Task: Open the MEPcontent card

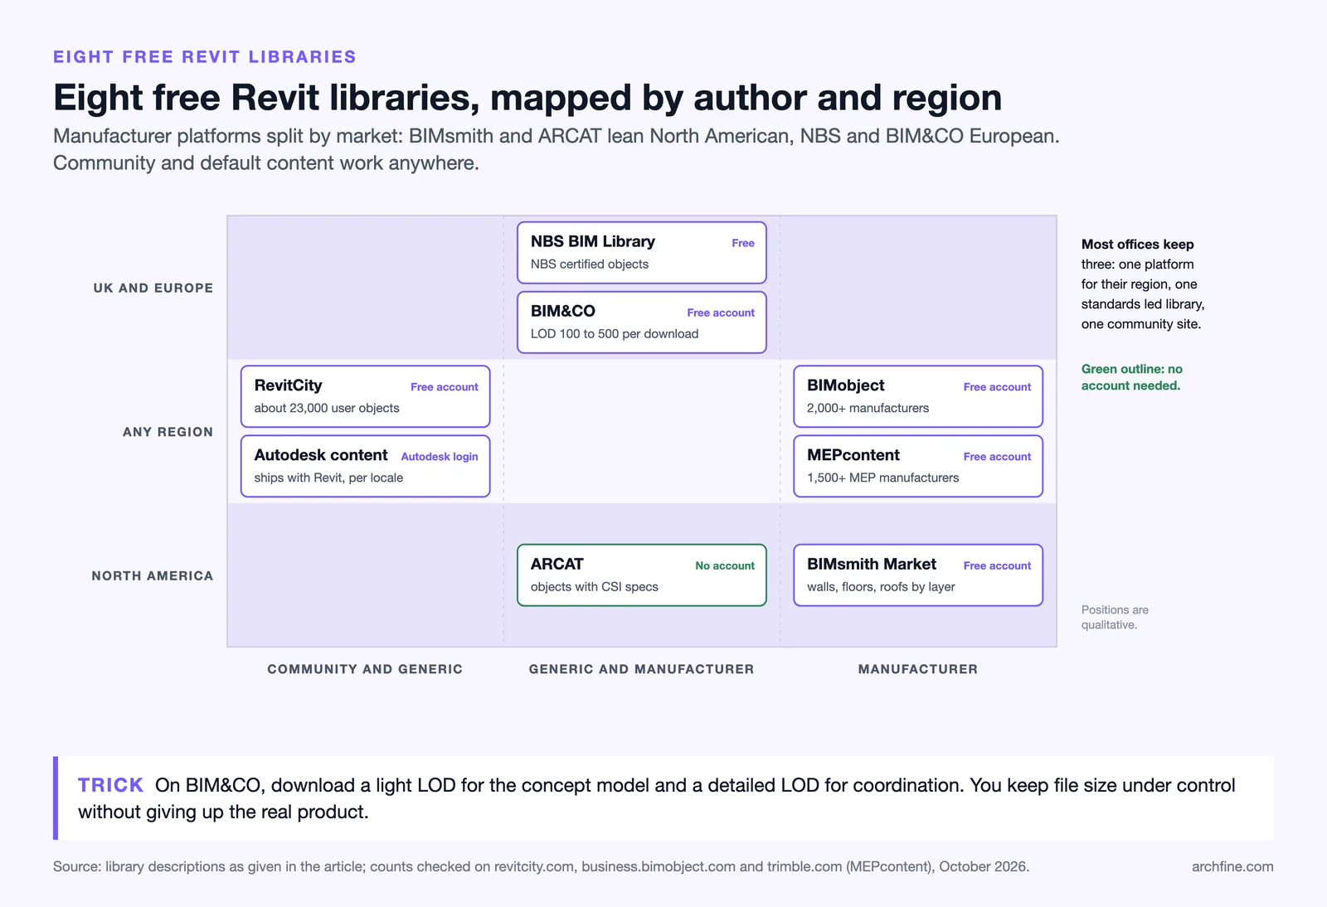Action: 918,466
